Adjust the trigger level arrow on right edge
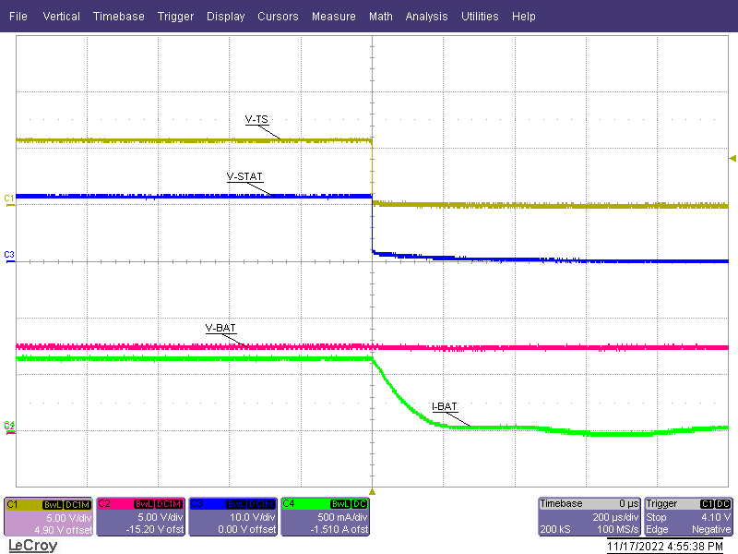 (732, 157)
